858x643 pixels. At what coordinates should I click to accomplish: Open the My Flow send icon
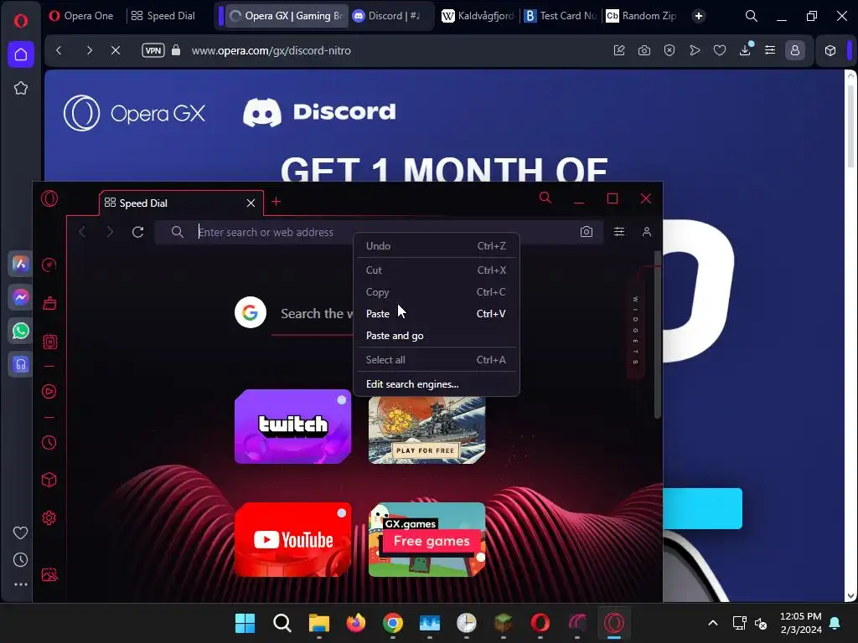[x=695, y=50]
